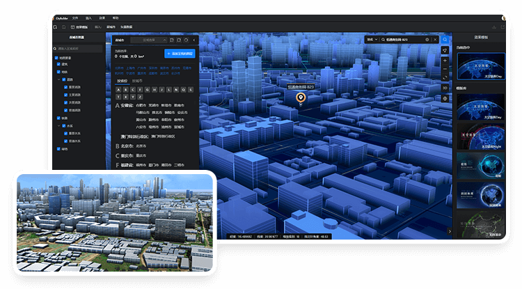
Task: Zoom in with the plus icon
Action: pos(445,61)
